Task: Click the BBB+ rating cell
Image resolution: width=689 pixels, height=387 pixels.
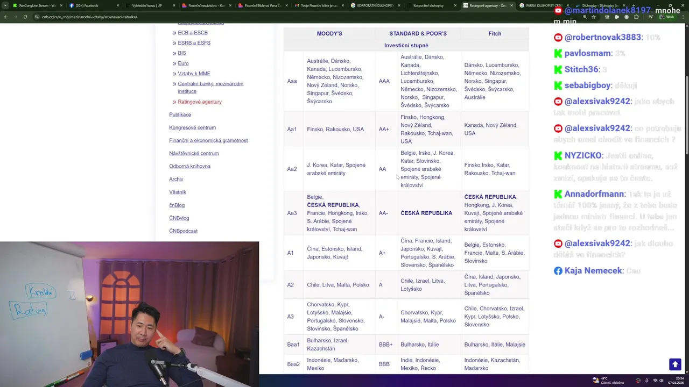Action: [386, 345]
